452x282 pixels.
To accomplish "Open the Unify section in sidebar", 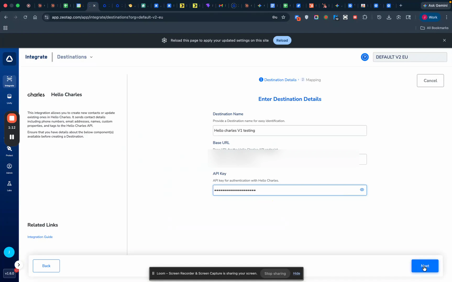I will (9, 99).
